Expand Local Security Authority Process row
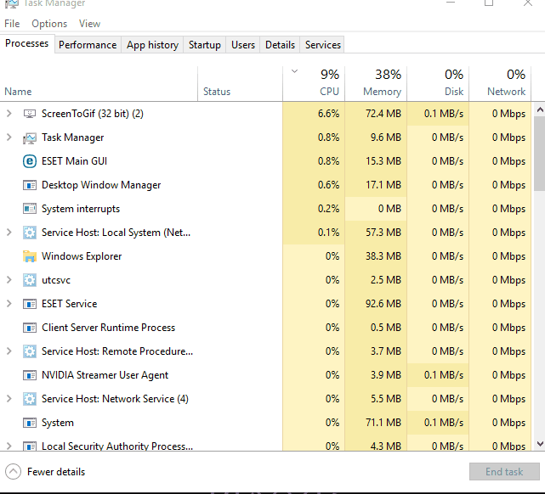The image size is (545, 494). (x=9, y=446)
